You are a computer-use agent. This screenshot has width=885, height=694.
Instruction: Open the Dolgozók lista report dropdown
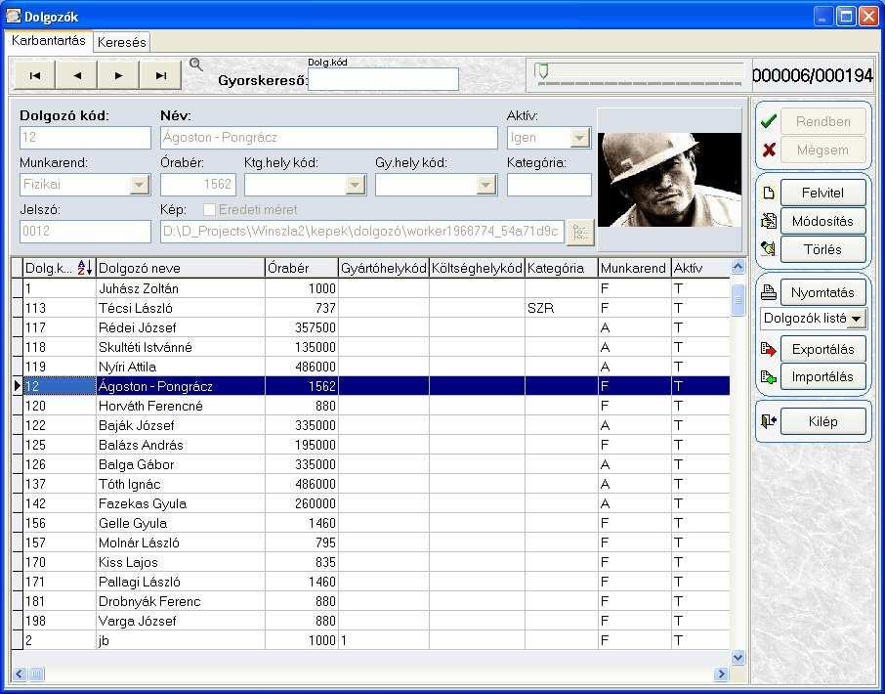[857, 319]
